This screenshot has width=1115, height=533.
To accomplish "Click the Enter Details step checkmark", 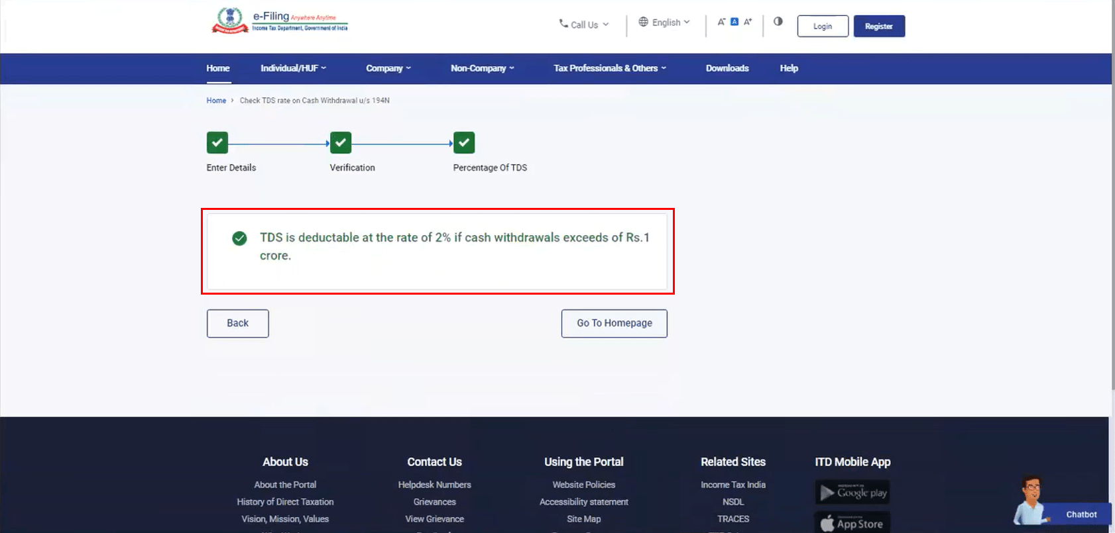I will point(217,143).
